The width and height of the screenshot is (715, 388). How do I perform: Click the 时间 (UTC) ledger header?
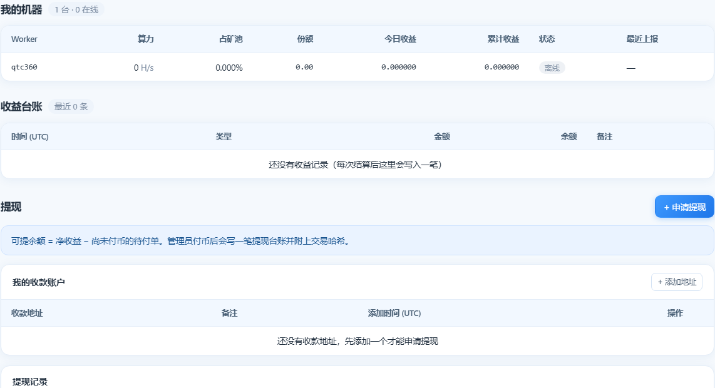coord(29,137)
